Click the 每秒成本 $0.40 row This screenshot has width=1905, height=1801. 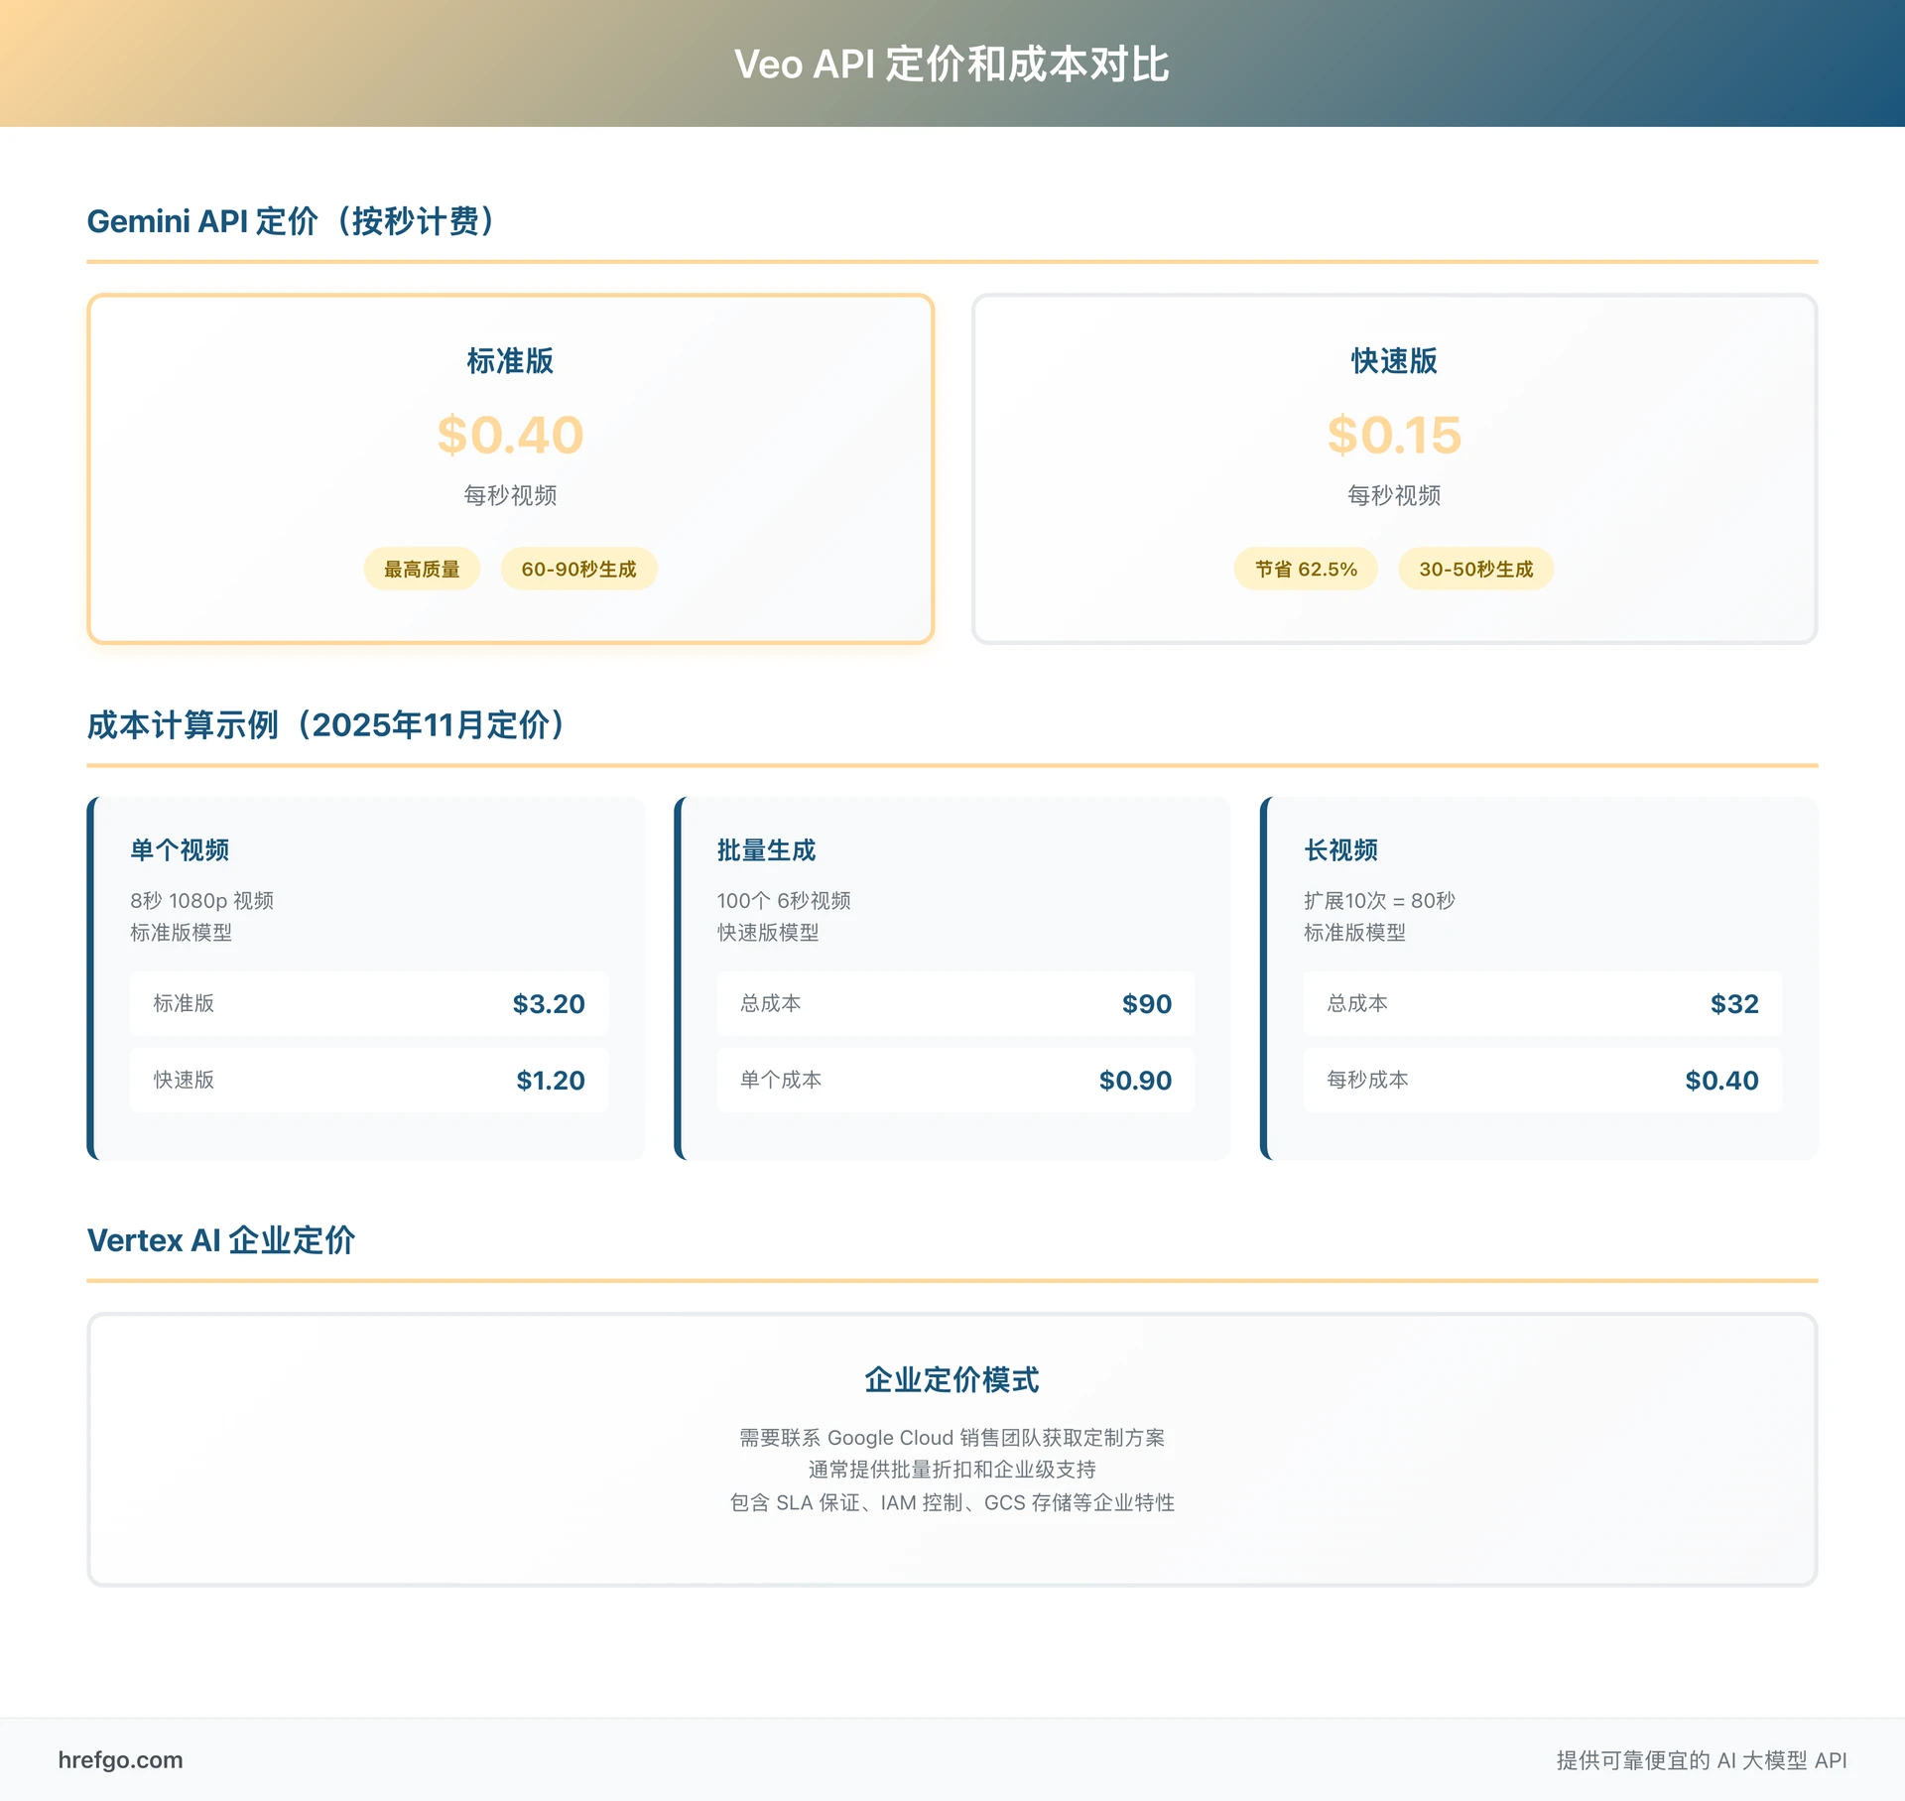pos(1541,1081)
